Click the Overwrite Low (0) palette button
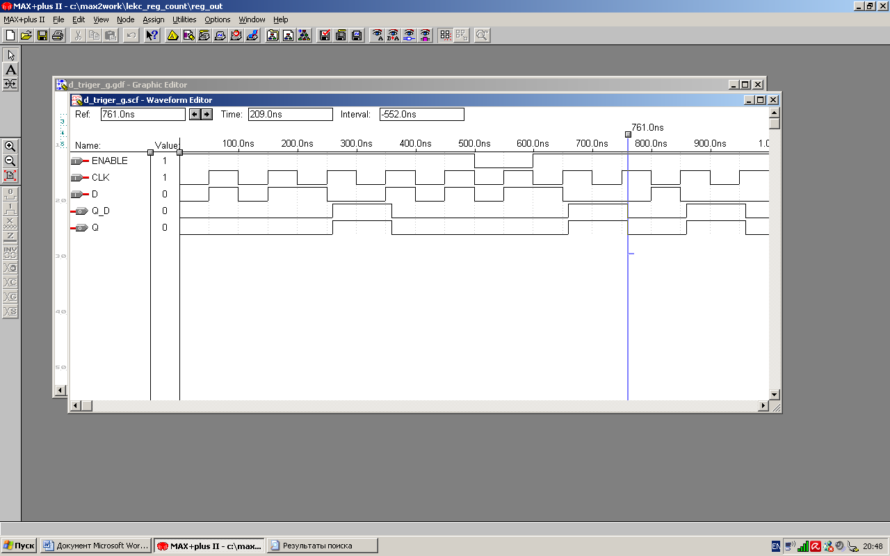Image resolution: width=890 pixels, height=556 pixels. pyautogui.click(x=10, y=193)
